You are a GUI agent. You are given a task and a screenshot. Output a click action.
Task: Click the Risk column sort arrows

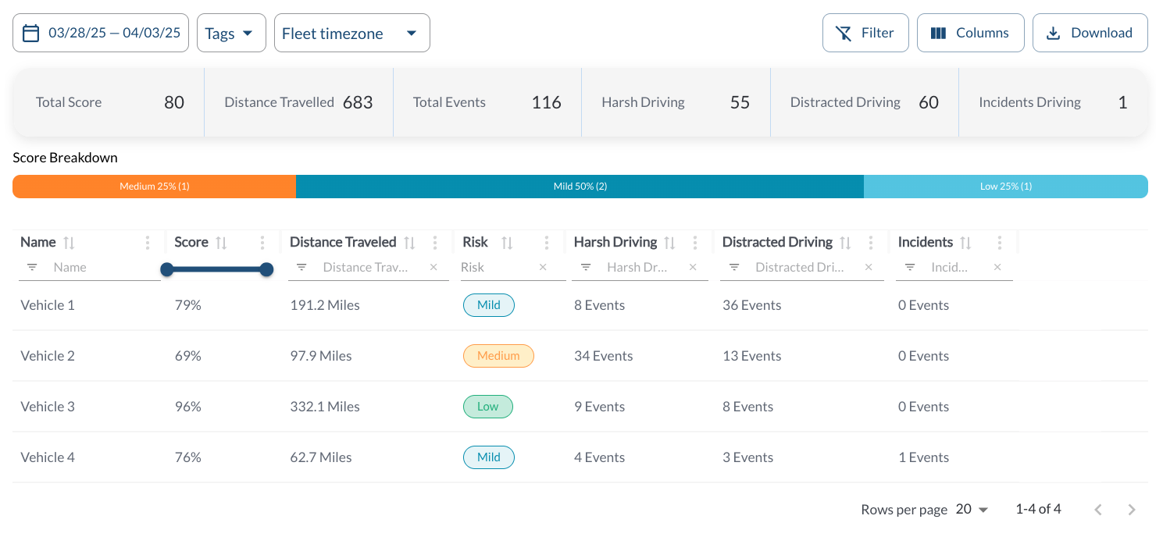point(507,243)
